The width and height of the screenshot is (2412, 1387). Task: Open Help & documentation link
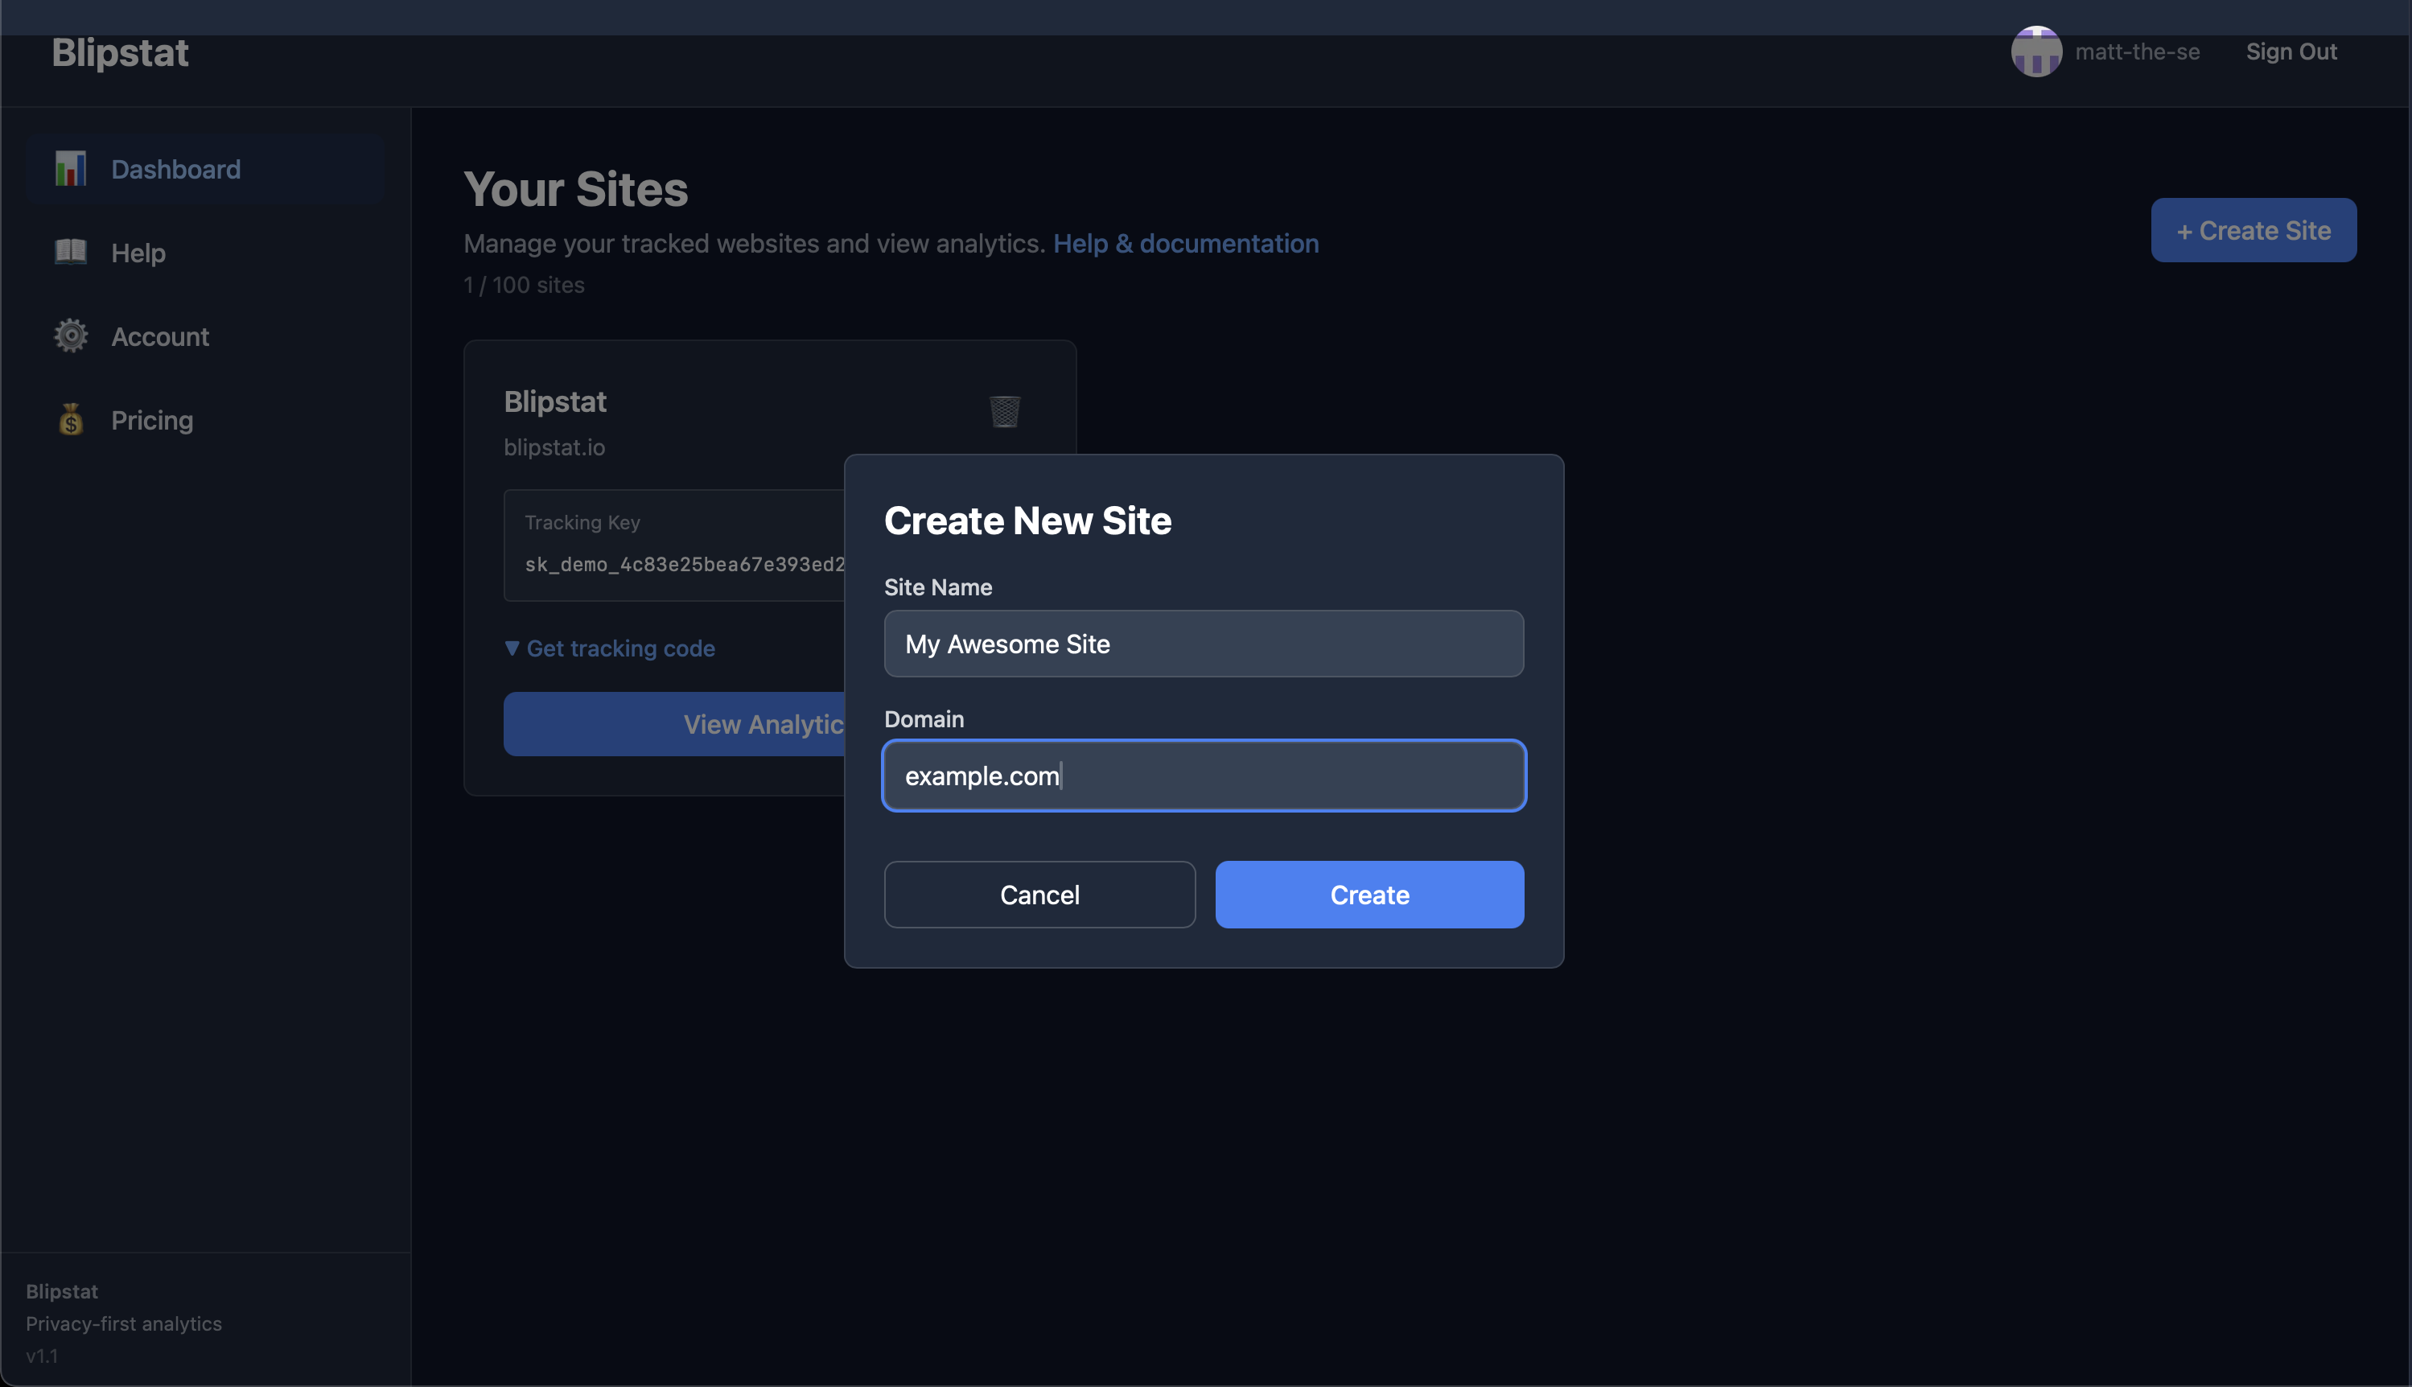(1185, 244)
